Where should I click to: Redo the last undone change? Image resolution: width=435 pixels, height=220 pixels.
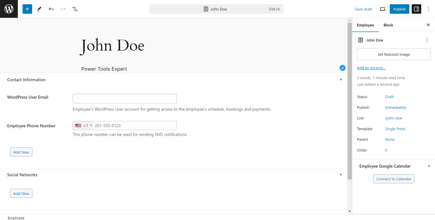click(63, 9)
